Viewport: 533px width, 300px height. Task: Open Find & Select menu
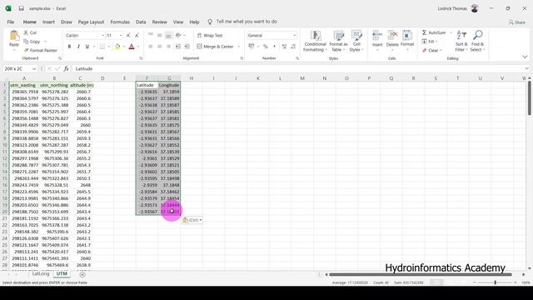[477, 41]
